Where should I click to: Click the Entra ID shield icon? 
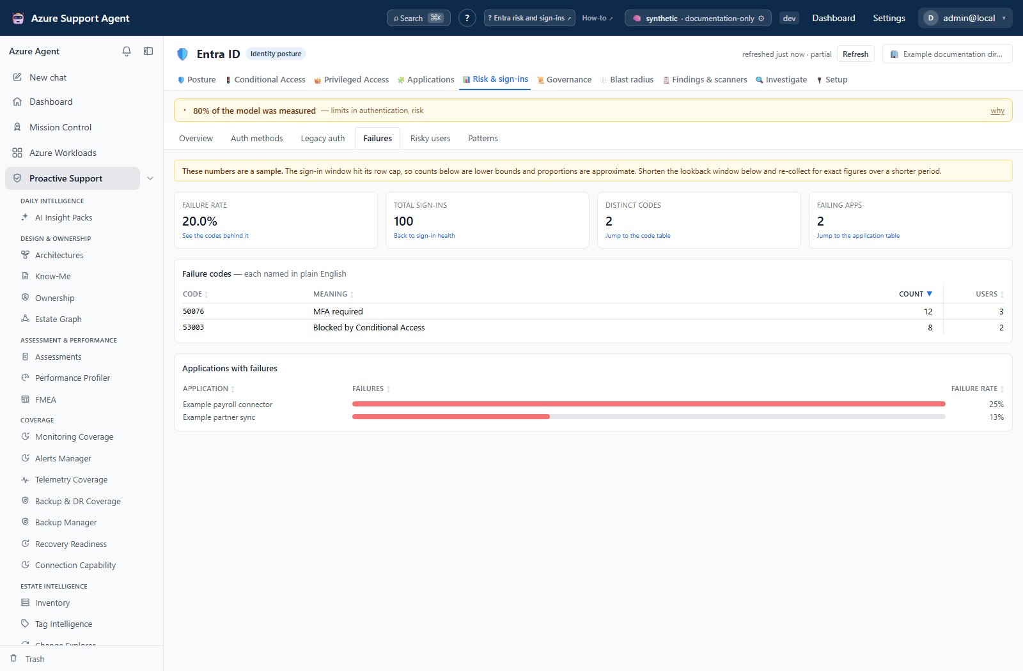(182, 54)
